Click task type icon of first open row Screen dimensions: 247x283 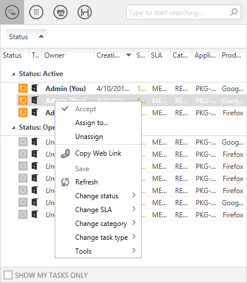(35, 142)
